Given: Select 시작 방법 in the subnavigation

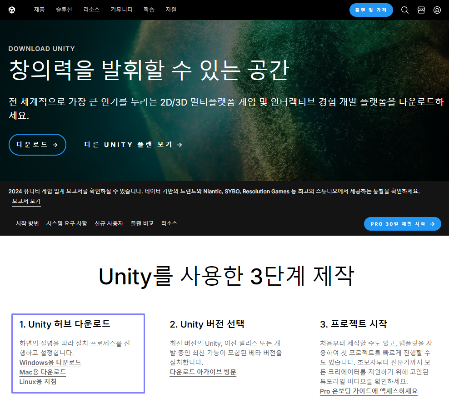Looking at the screenshot, I should point(27,223).
